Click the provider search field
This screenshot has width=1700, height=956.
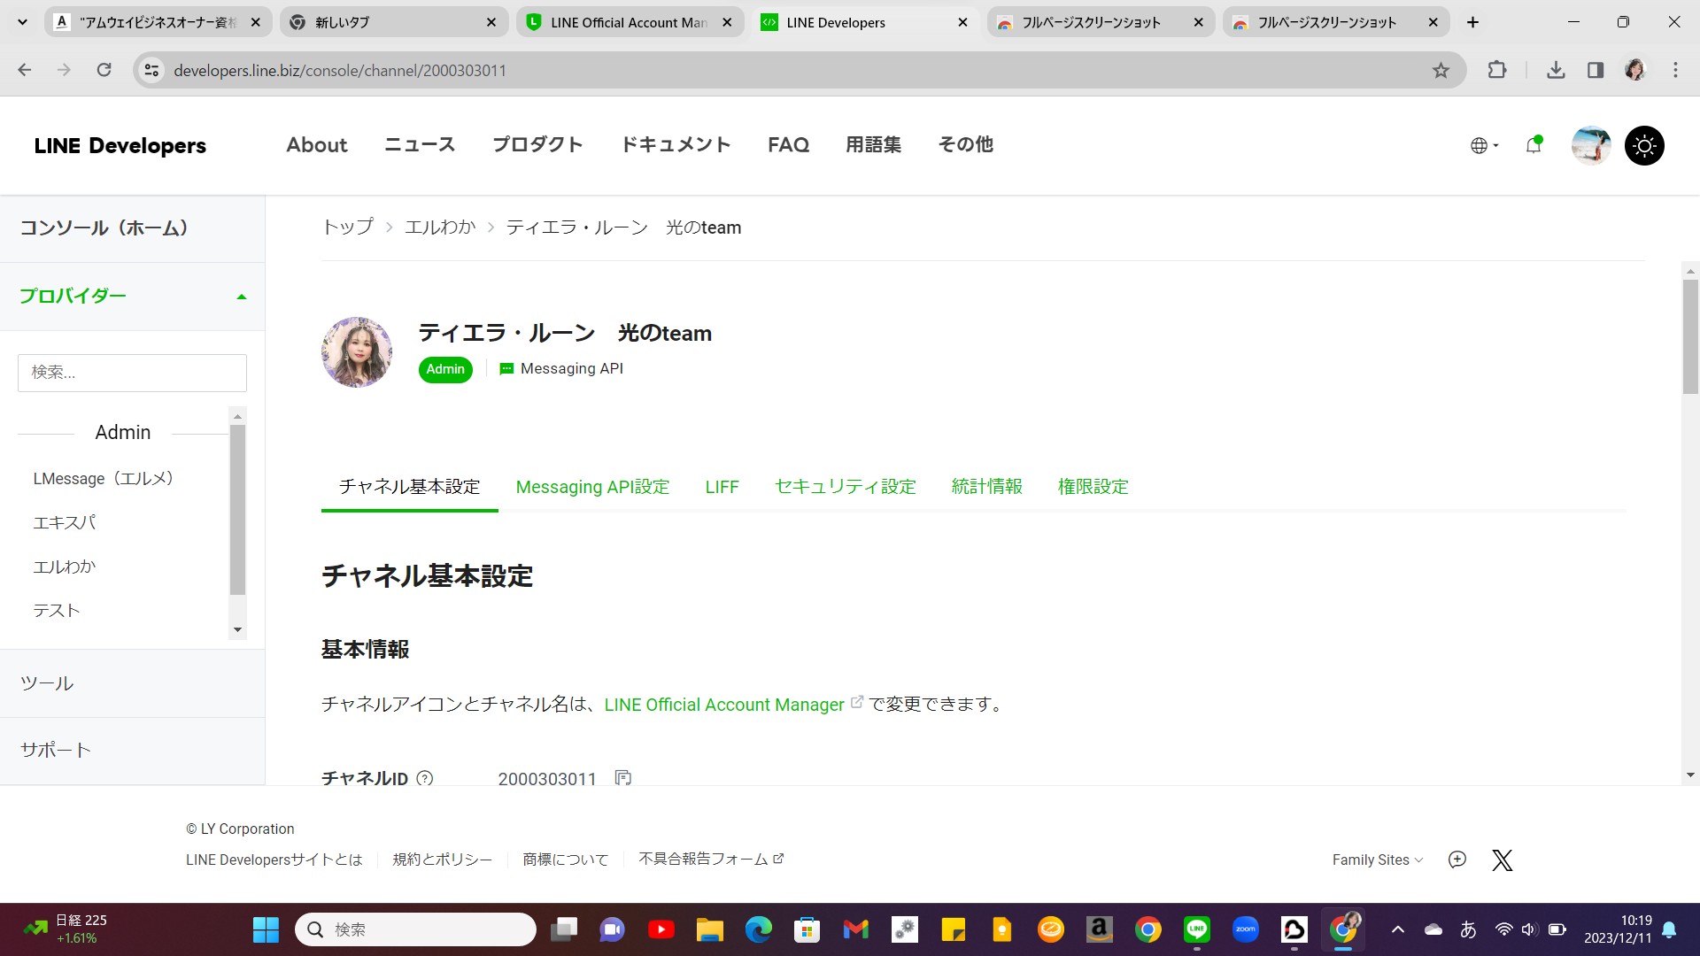[132, 373]
